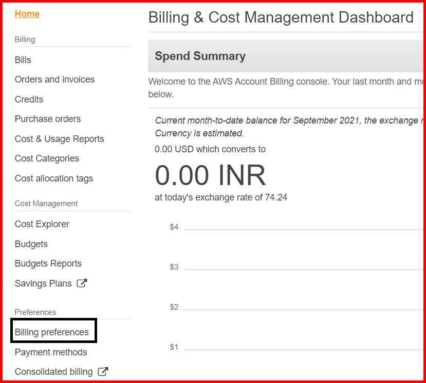Screen dimensions: 426x383
Task: Go to Consolidated billing
Action: [54, 372]
